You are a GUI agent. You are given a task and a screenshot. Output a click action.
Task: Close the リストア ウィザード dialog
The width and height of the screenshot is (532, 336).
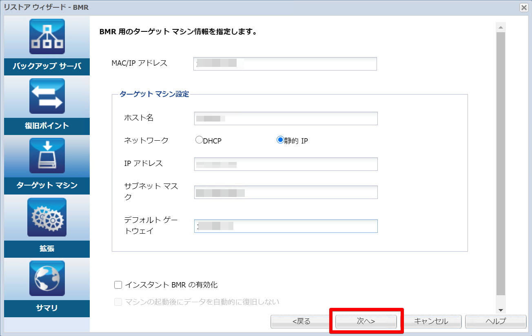point(524,7)
